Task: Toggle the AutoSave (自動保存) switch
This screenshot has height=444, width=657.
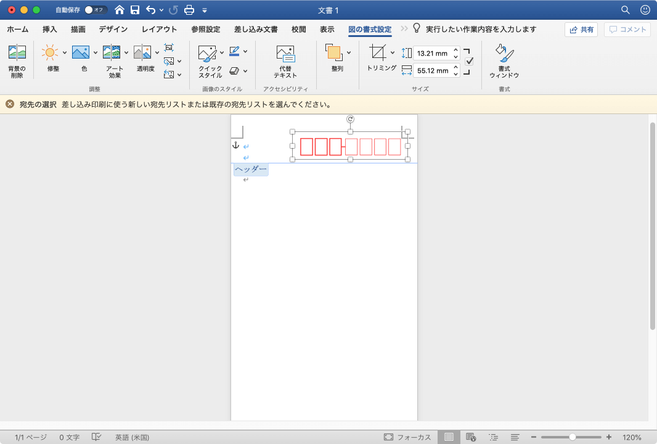Action: point(96,10)
